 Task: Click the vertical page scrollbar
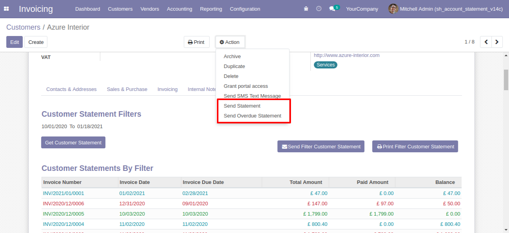coord(506,80)
